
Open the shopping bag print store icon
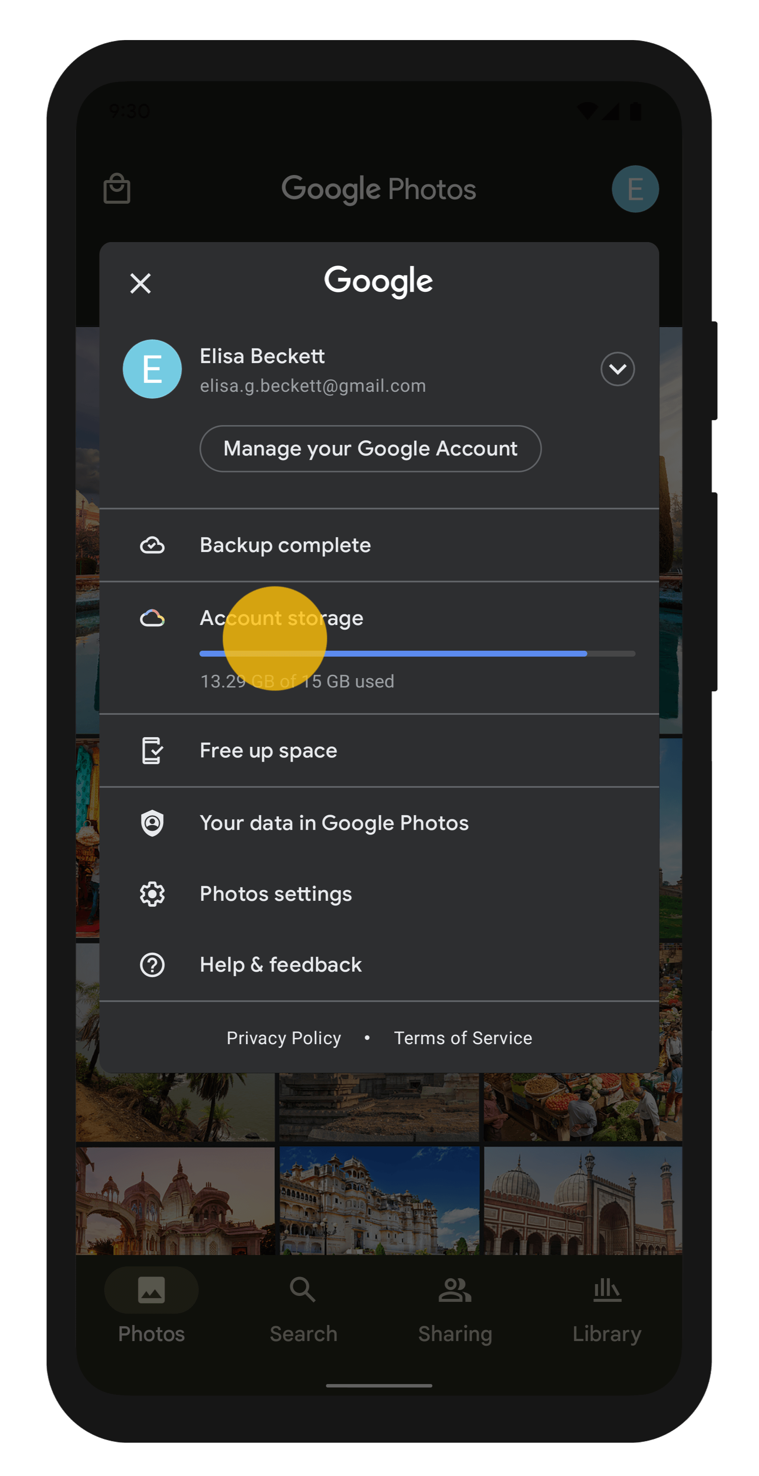[117, 189]
